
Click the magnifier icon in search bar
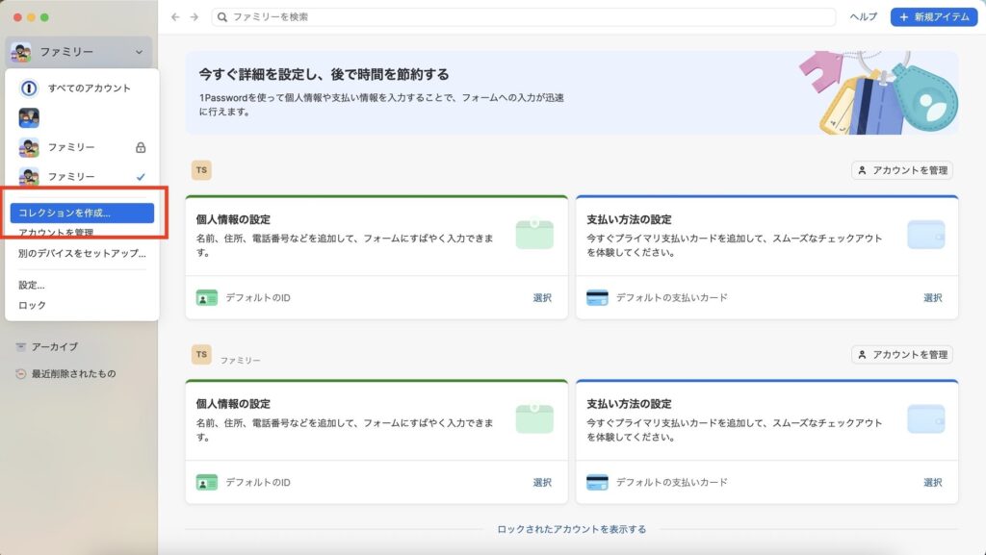pyautogui.click(x=222, y=17)
